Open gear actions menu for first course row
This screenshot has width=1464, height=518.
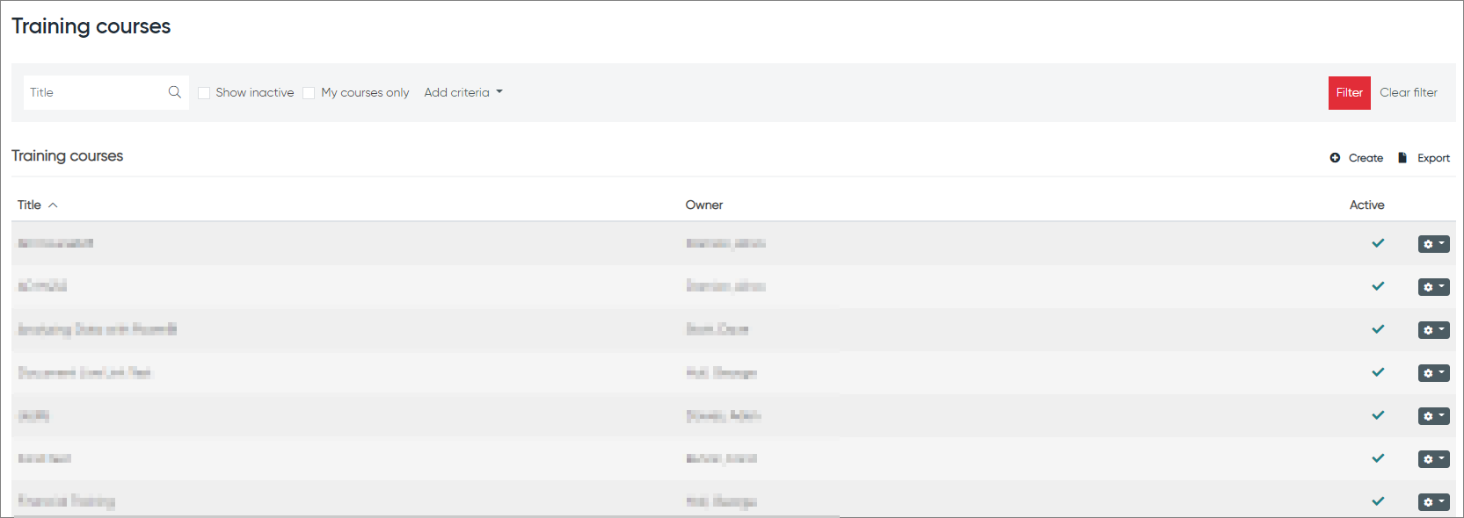(1433, 244)
